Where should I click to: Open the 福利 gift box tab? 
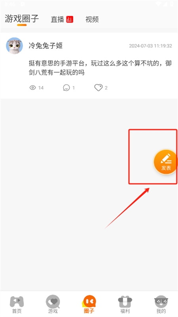tap(125, 302)
